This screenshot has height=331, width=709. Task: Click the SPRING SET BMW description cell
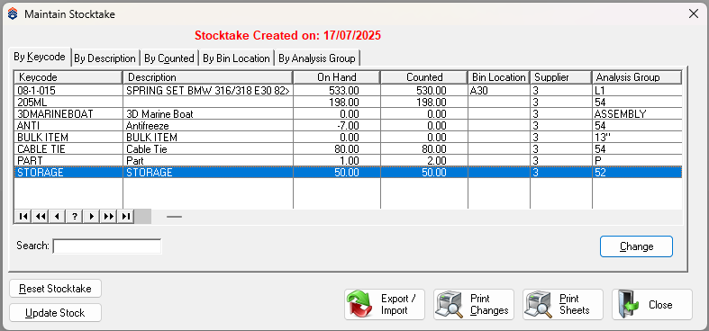click(x=208, y=90)
